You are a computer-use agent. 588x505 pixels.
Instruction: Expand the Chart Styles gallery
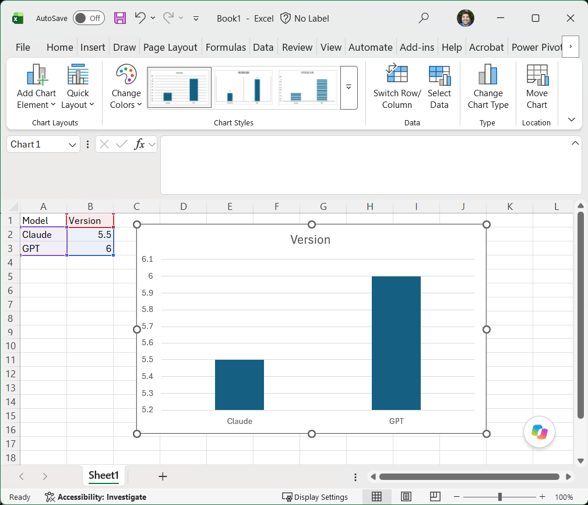pos(348,87)
